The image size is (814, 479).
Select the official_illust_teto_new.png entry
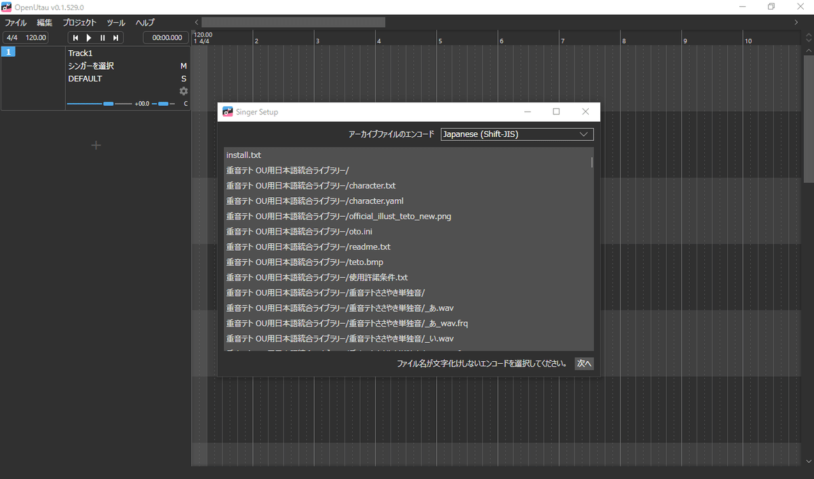point(408,216)
